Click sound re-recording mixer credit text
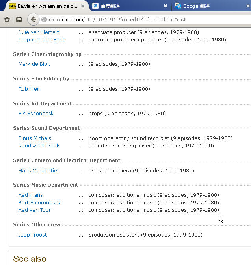 tap(151, 146)
